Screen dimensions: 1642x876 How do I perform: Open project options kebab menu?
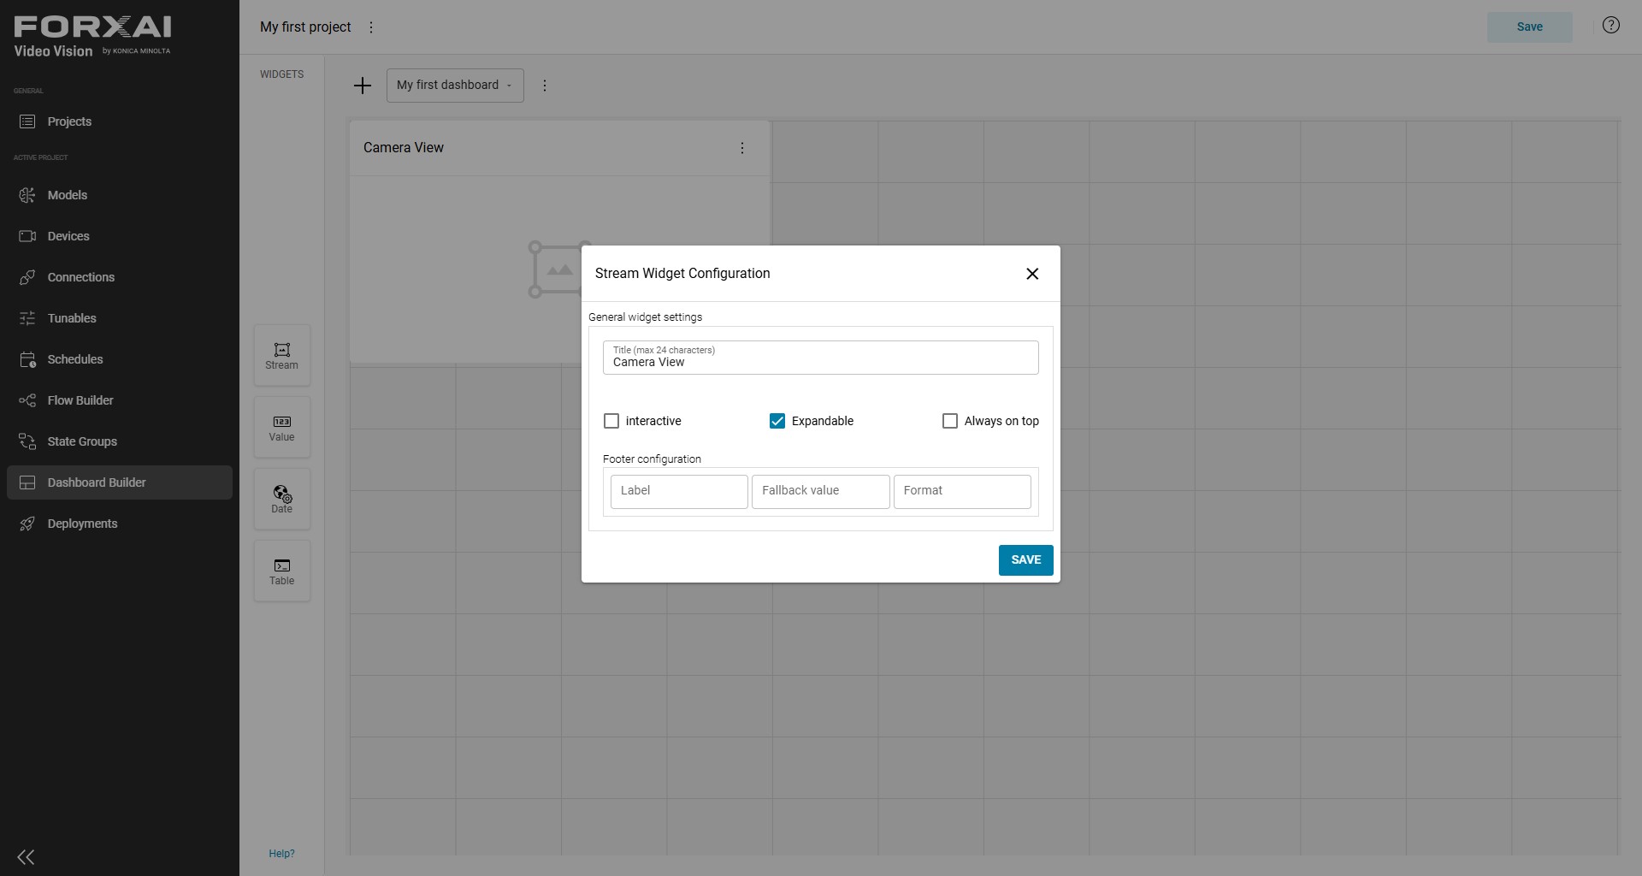point(371,27)
